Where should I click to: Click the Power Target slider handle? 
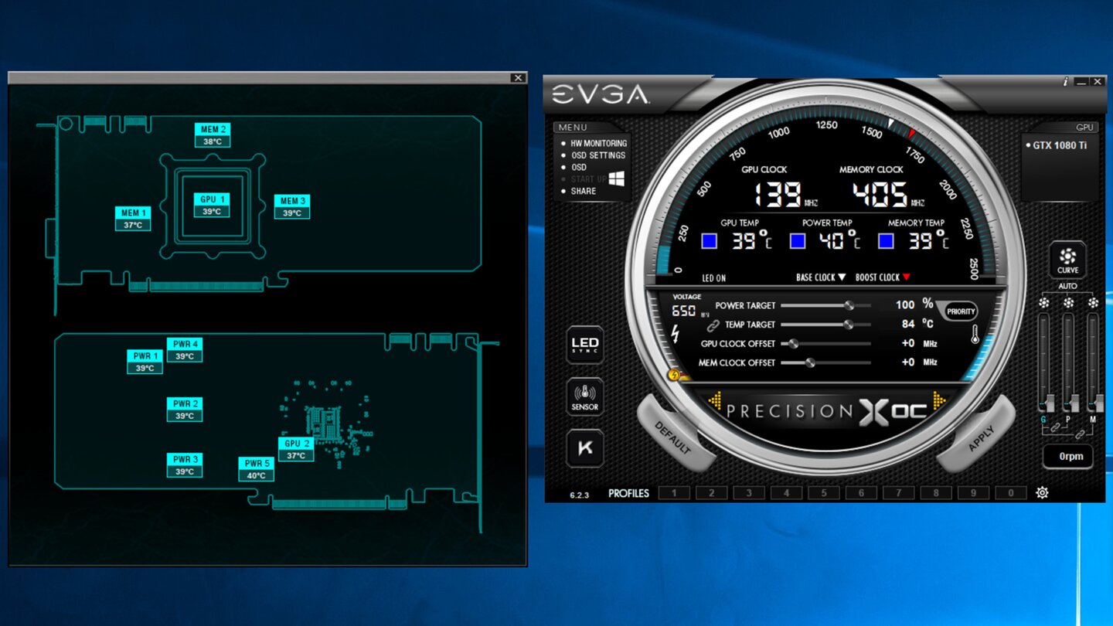pos(849,305)
